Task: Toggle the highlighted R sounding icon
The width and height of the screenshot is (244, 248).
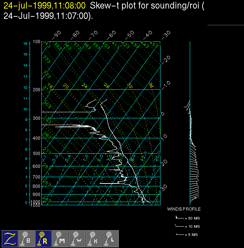Action: 43,238
